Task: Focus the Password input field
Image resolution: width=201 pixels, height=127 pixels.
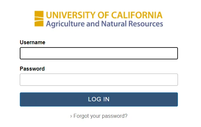Action: [99, 80]
